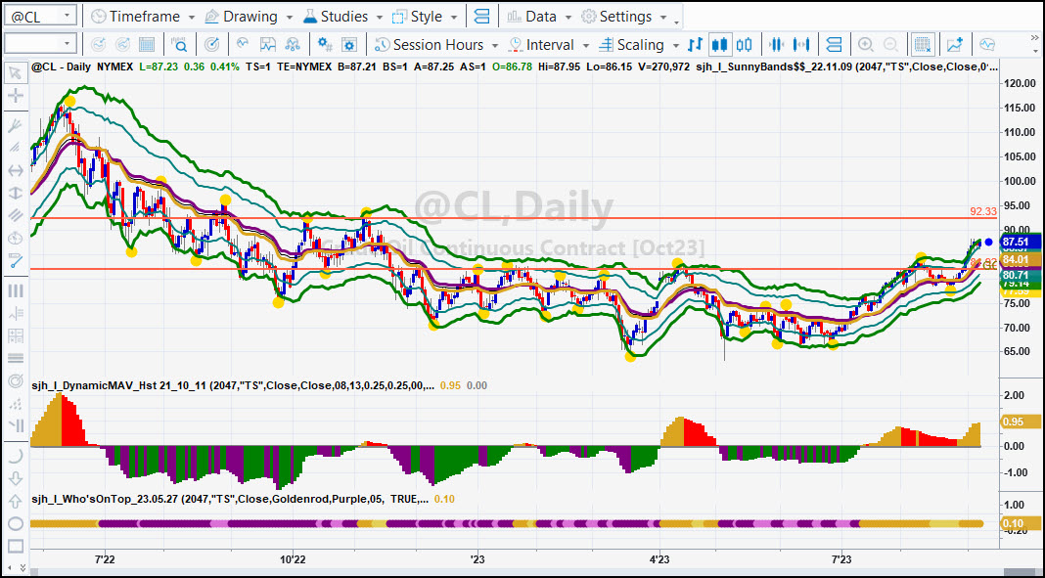This screenshot has width=1045, height=578.
Task: Select the rectangle drawing tool
Action: click(15, 546)
